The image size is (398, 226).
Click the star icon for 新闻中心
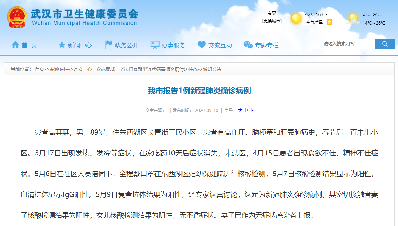point(62,45)
